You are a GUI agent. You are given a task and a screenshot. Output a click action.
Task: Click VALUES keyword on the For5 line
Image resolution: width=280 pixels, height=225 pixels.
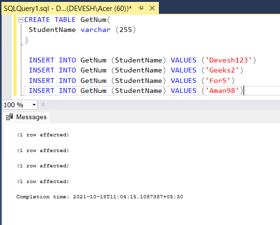(184, 81)
